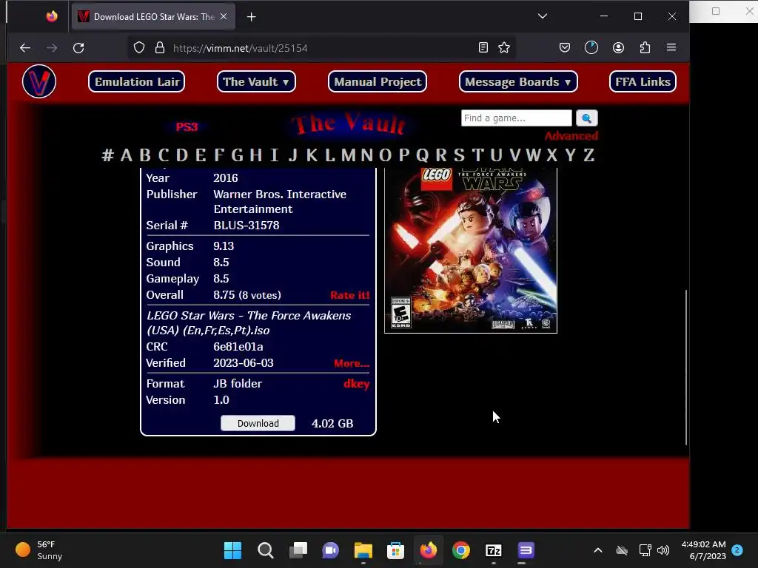
Task: Open Advanced search link
Action: pos(571,136)
